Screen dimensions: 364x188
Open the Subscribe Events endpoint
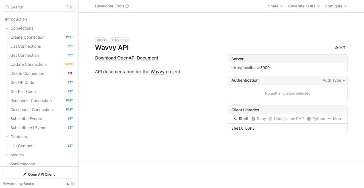pyautogui.click(x=41, y=119)
